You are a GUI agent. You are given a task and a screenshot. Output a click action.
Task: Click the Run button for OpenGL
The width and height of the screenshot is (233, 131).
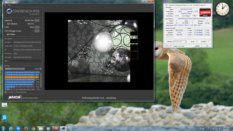coord(37,20)
